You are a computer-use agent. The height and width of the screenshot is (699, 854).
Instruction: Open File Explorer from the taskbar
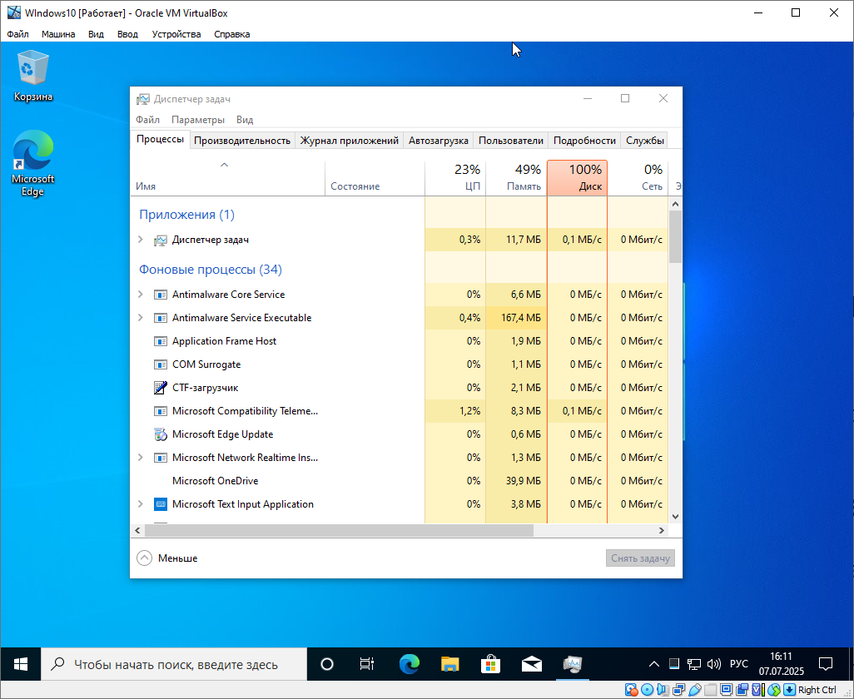tap(449, 664)
